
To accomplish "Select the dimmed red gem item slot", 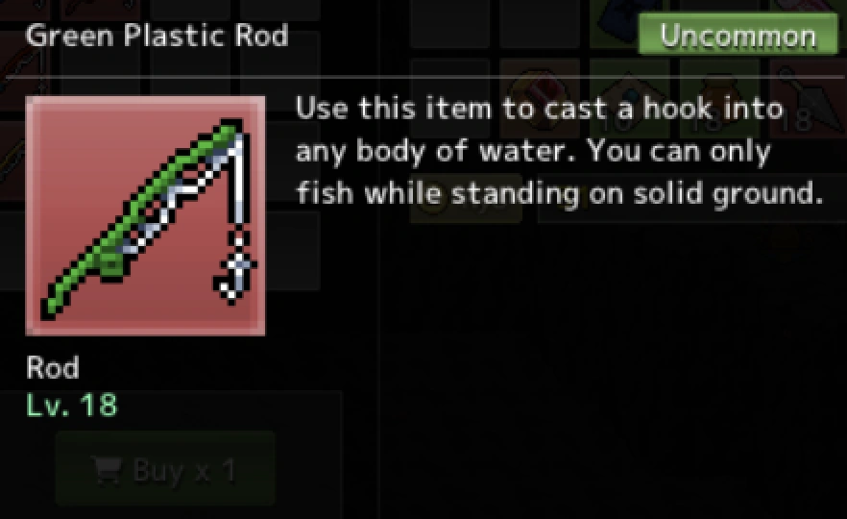I will click(x=539, y=99).
